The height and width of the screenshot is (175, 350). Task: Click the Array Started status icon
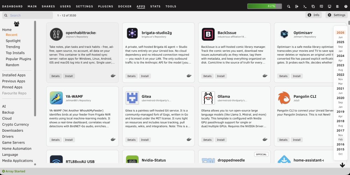[x=3, y=171]
